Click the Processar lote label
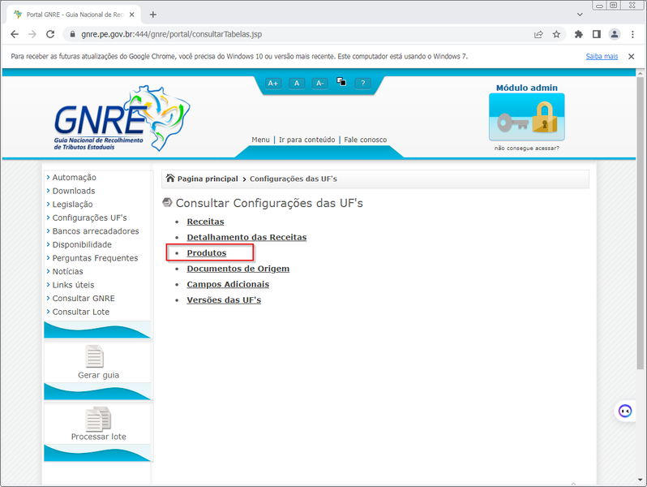Viewport: 647px width, 487px height. coord(98,437)
